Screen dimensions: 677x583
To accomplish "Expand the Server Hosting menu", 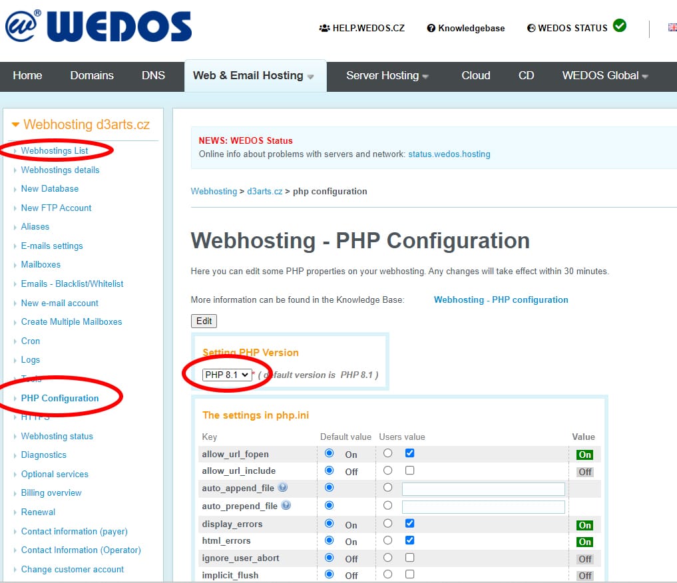I will coord(387,75).
